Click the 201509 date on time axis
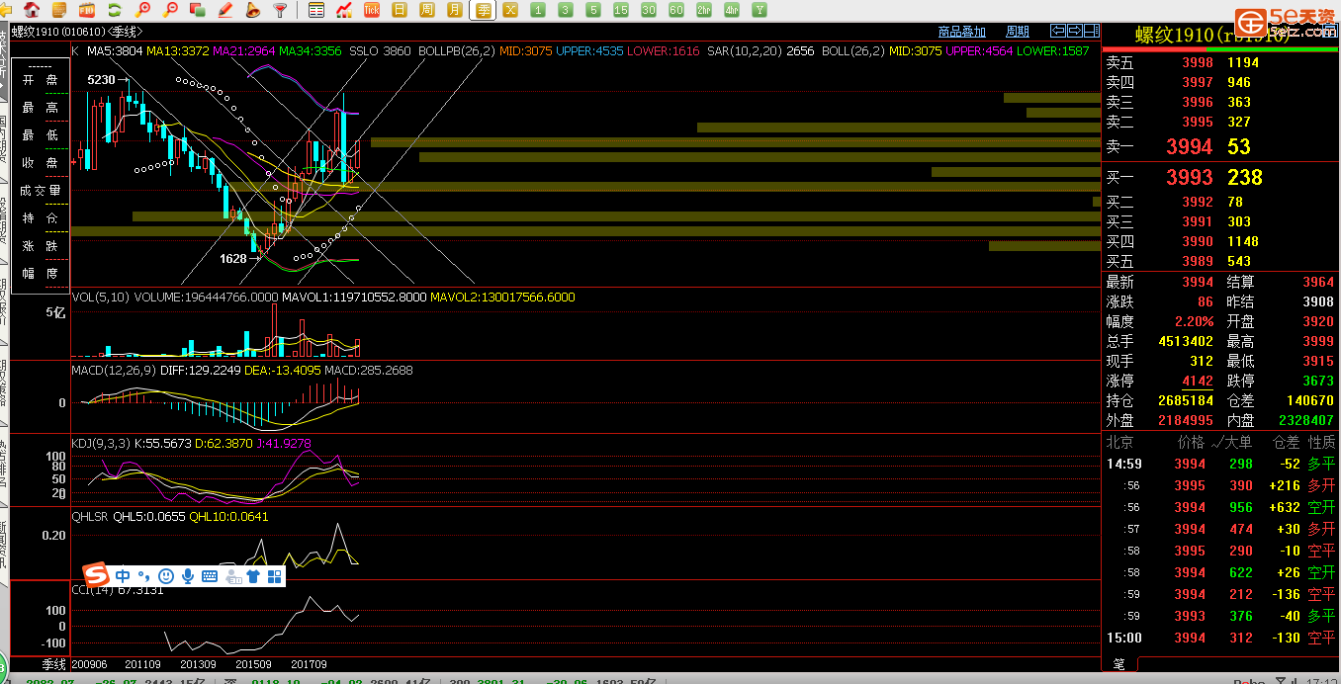Image resolution: width=1341 pixels, height=684 pixels. [x=253, y=664]
